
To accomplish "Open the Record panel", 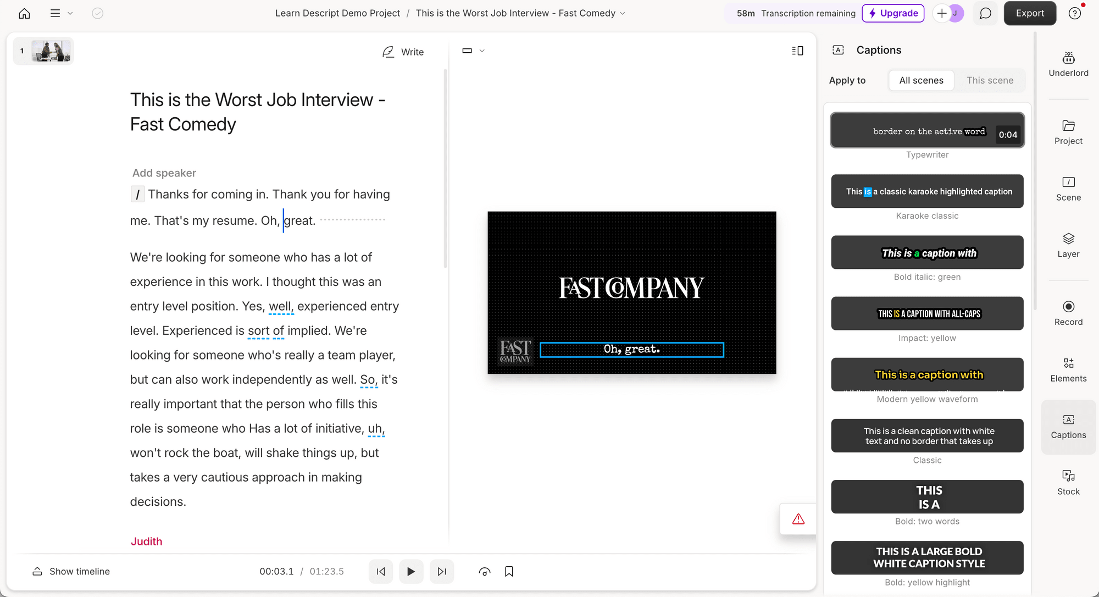I will 1068,313.
